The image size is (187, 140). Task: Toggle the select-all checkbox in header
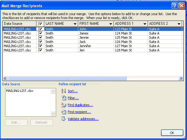click(x=41, y=24)
